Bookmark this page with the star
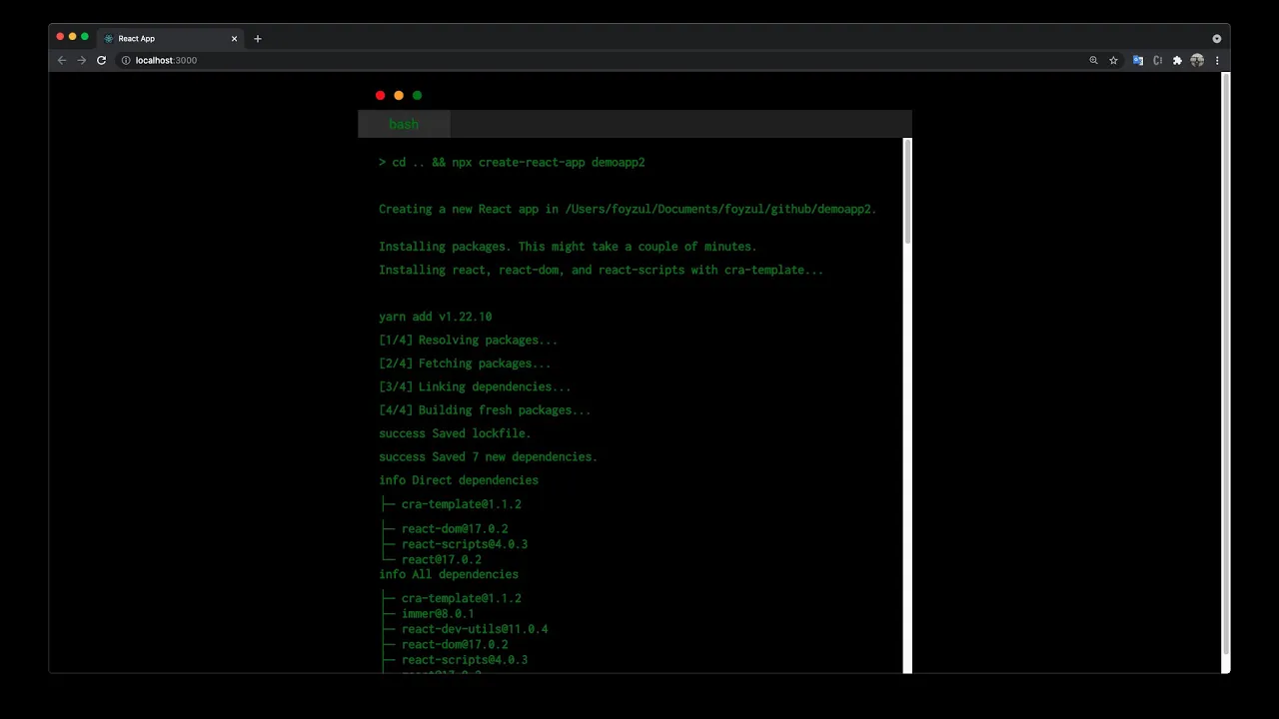Viewport: 1279px width, 719px height. pos(1113,60)
